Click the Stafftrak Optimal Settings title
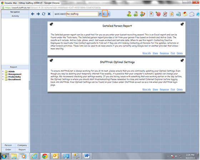 (x=117, y=62)
